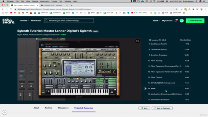The height and width of the screenshot is (117, 208).
Task: Select lesson 10. Filter Routing
Action: (x=167, y=61)
